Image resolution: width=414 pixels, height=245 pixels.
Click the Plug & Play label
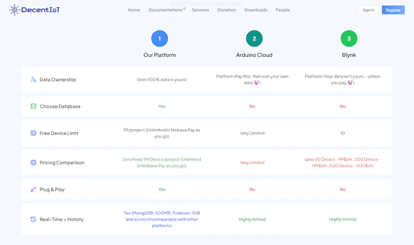coord(52,189)
